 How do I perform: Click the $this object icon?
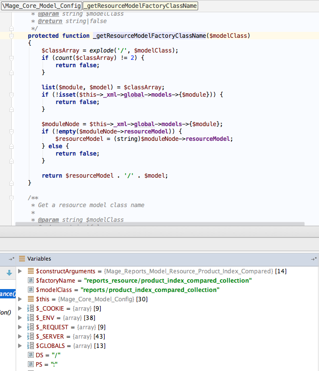coord(31,299)
